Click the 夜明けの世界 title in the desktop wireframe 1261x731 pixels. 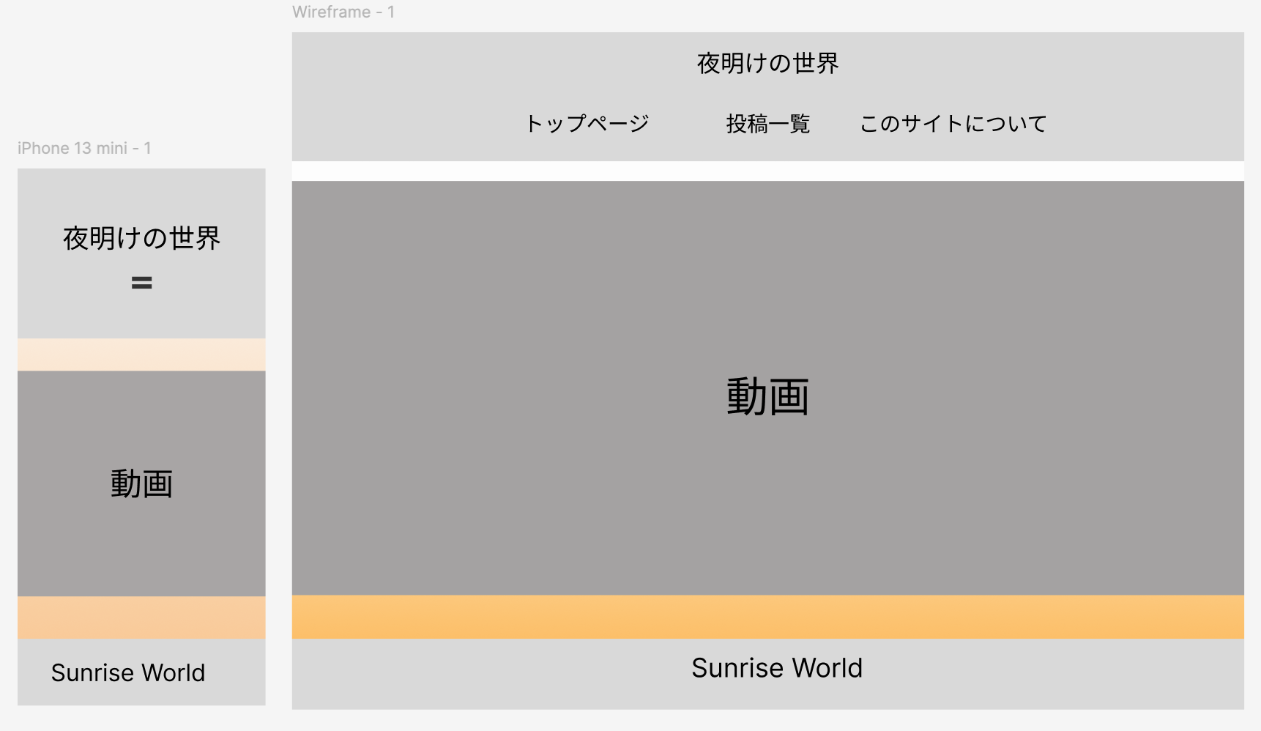[767, 64]
